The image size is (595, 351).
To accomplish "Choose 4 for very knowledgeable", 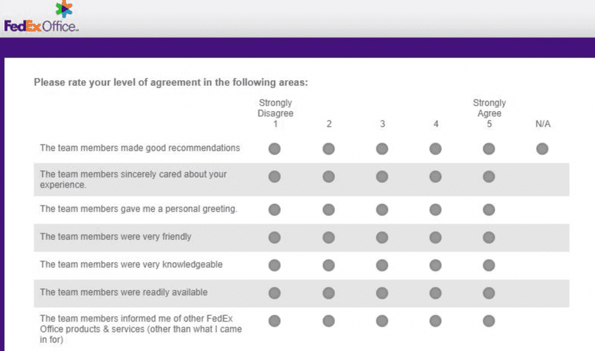I will click(x=435, y=265).
